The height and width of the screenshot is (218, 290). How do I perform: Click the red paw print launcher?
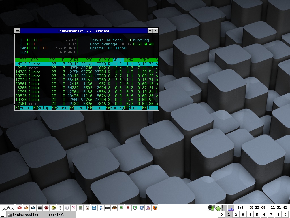(x=46, y=208)
